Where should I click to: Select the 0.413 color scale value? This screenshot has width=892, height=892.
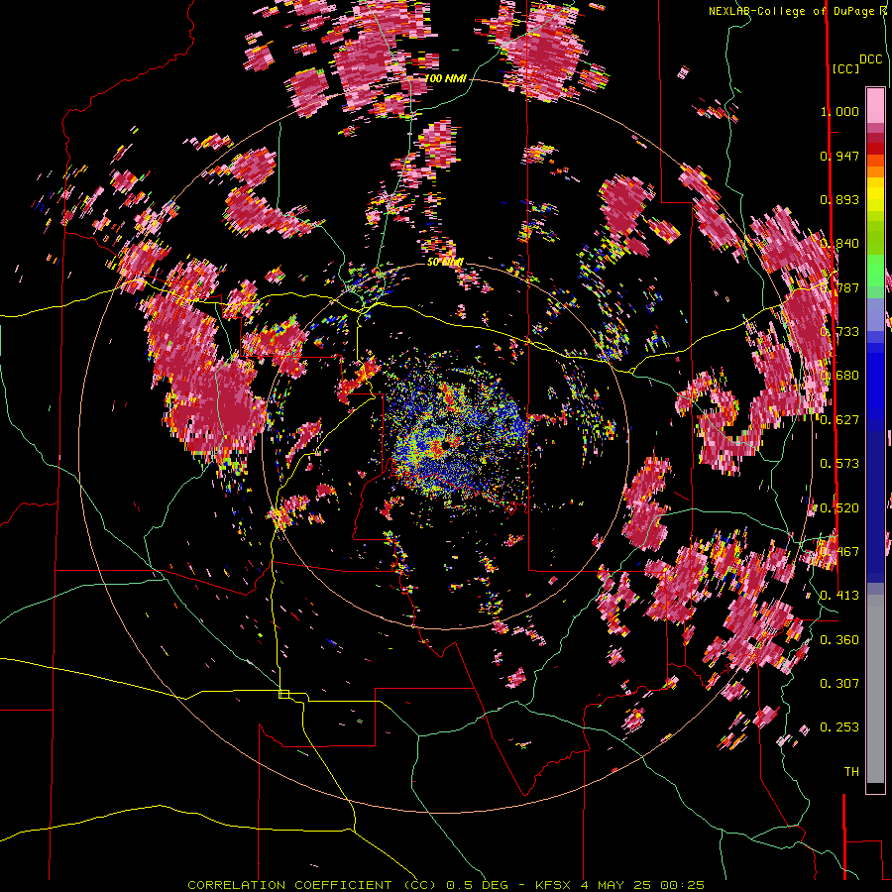[839, 596]
